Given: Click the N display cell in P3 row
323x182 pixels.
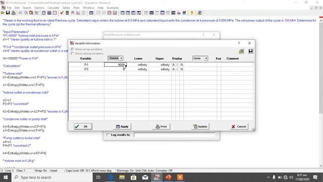Looking at the screenshot, I should [x=182, y=69].
